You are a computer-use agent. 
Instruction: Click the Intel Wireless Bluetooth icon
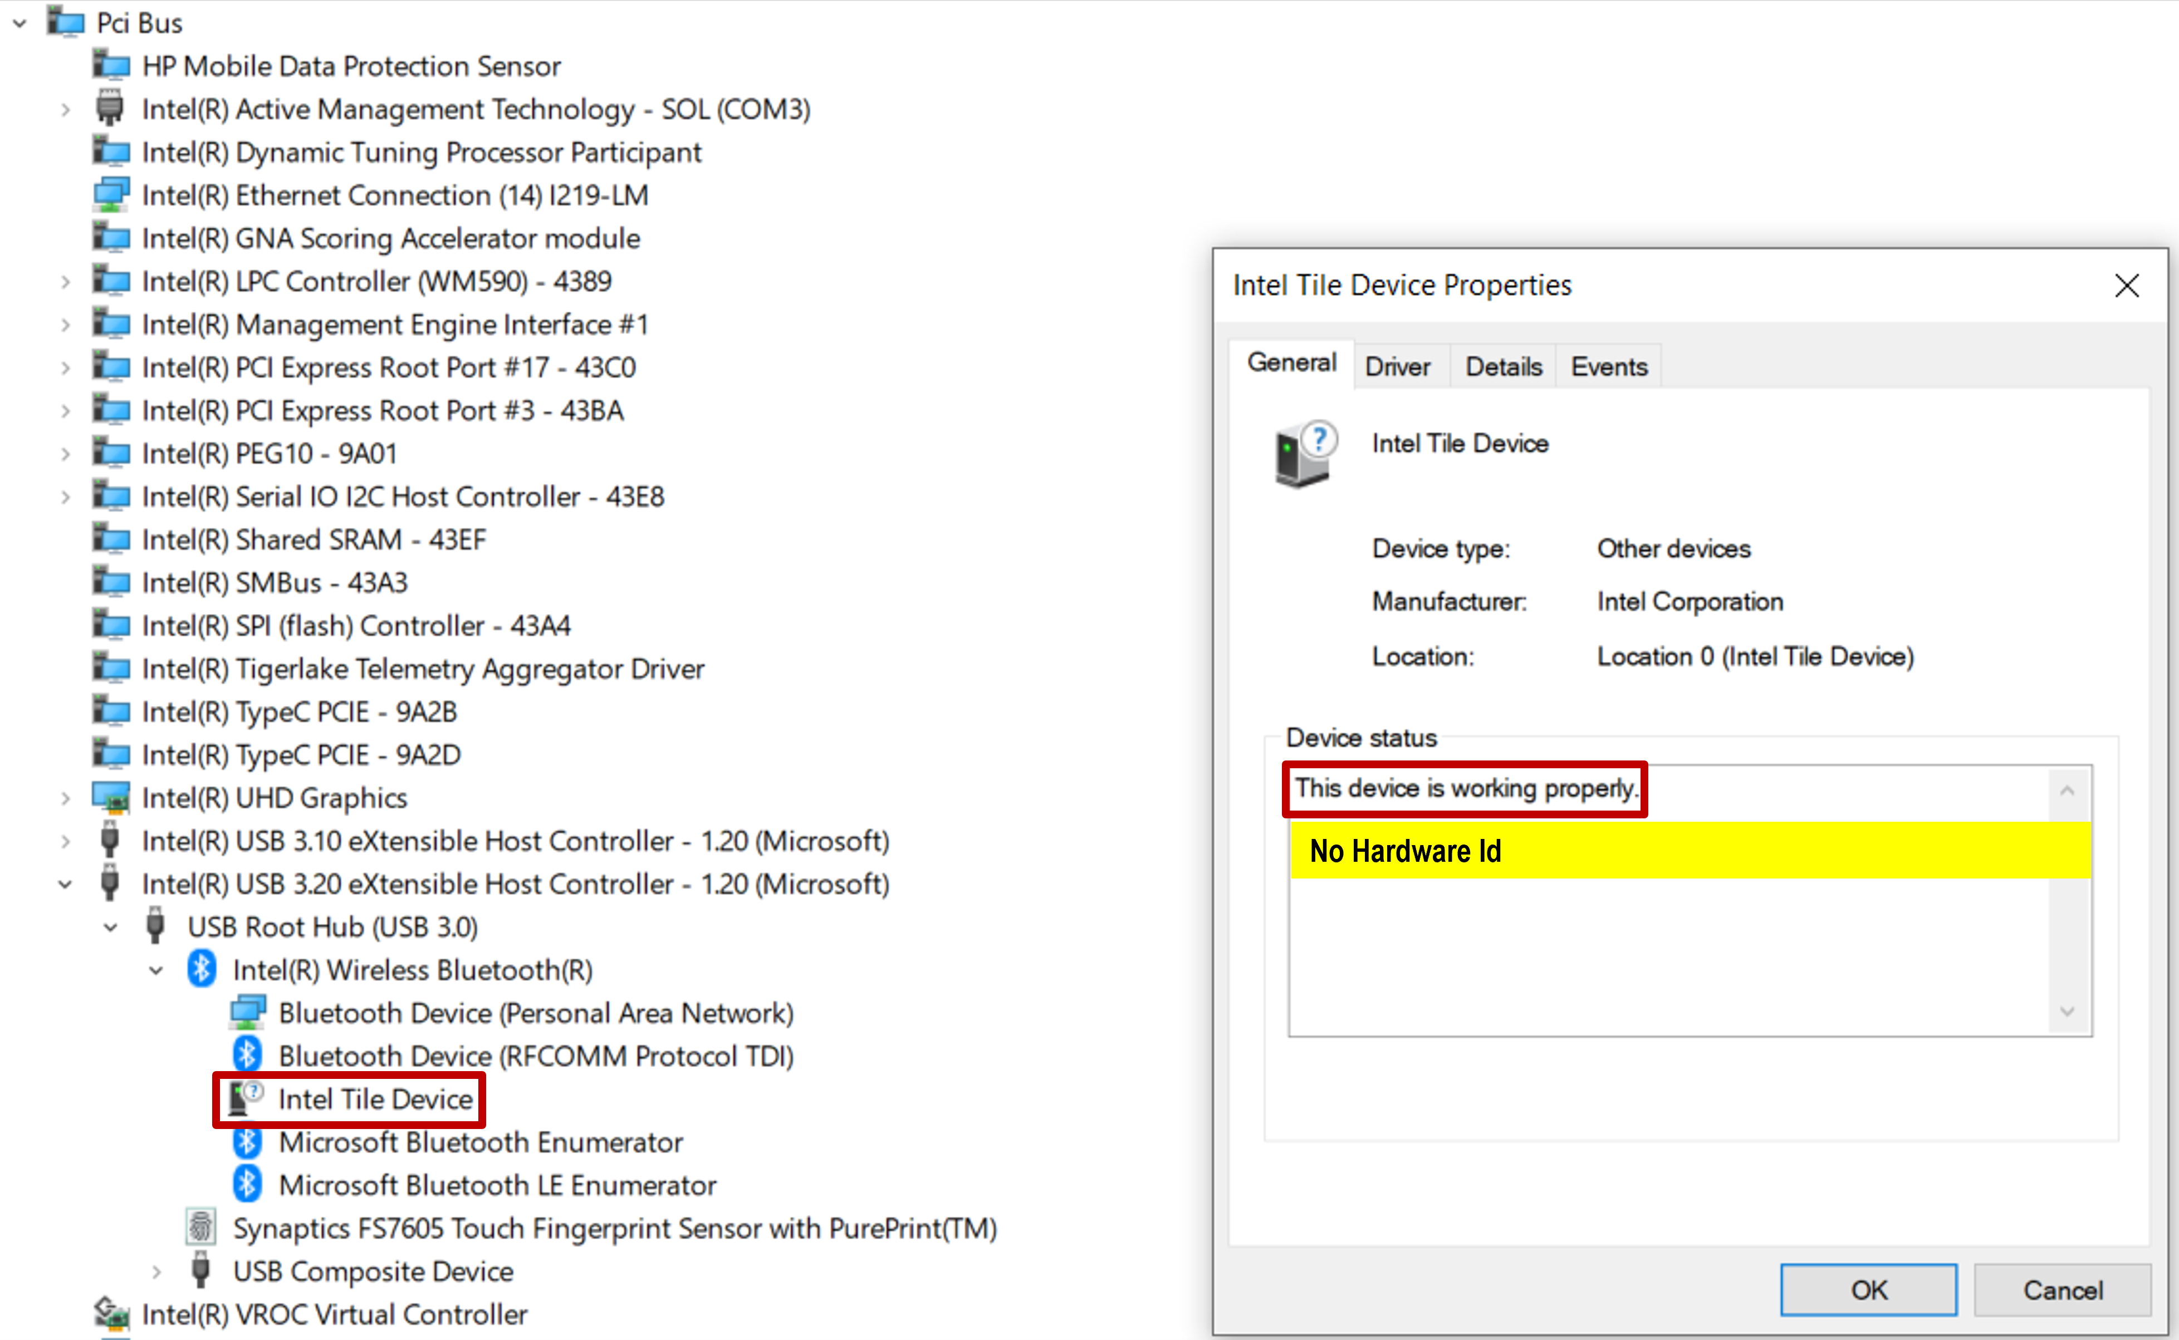coord(202,970)
